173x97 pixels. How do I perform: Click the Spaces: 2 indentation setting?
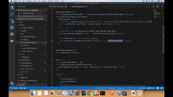coord(121,88)
